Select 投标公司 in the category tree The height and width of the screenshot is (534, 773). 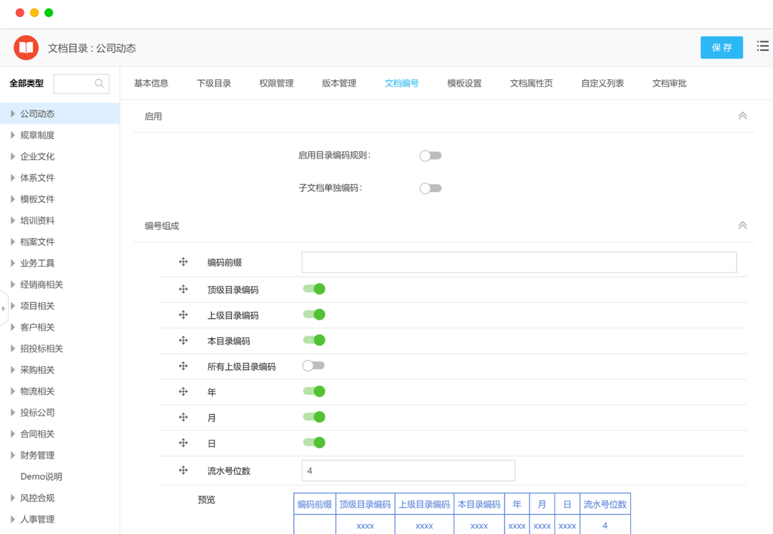[37, 412]
